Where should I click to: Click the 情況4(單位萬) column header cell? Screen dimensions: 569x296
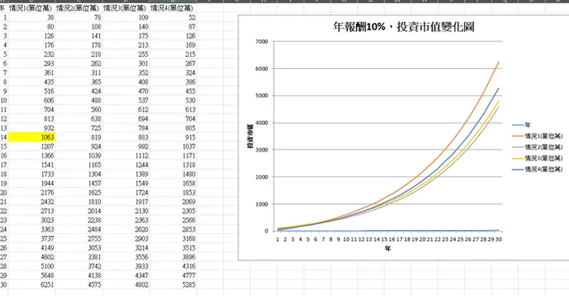[x=173, y=8]
